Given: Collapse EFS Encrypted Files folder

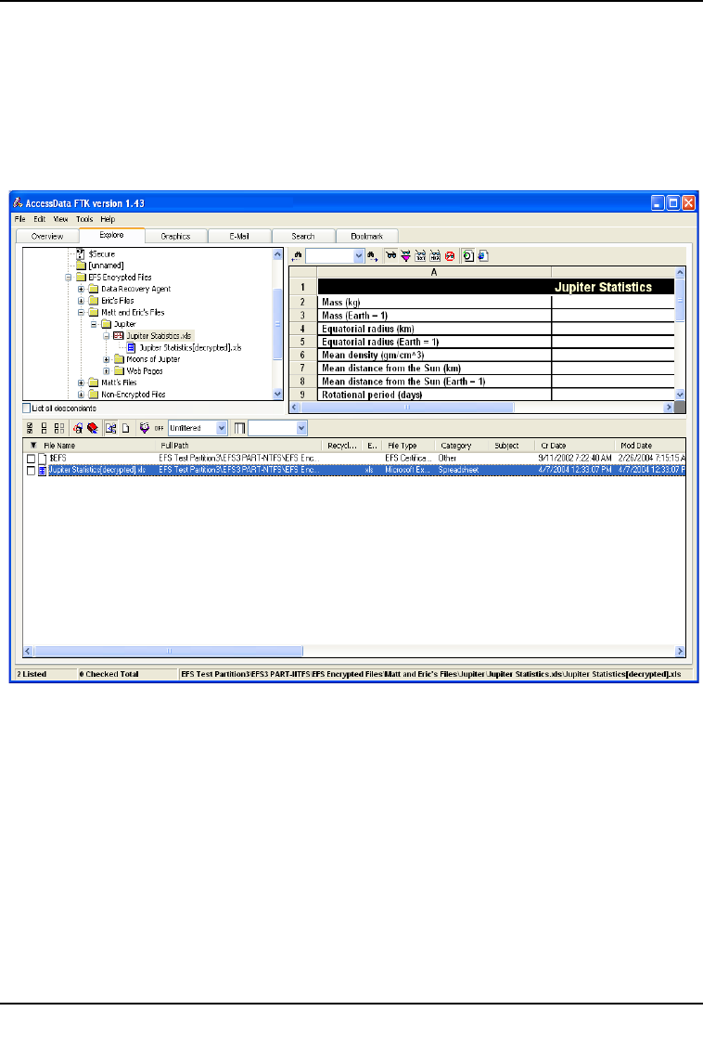Looking at the screenshot, I should 68,278.
